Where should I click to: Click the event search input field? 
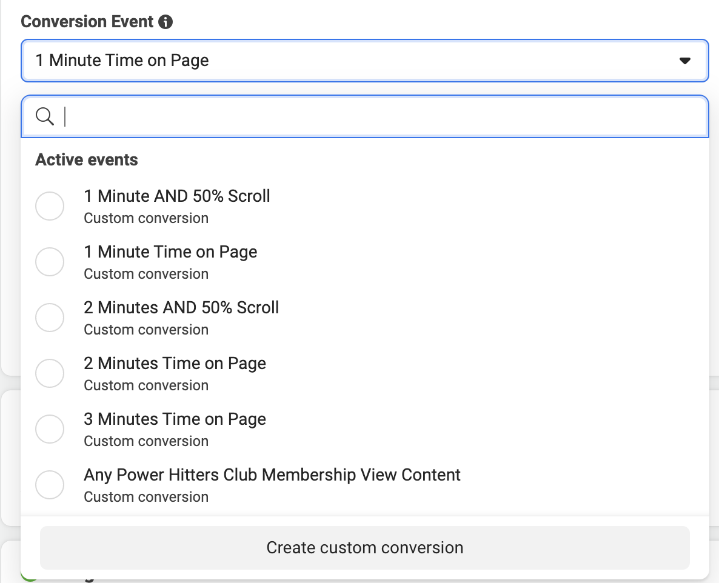tap(364, 116)
